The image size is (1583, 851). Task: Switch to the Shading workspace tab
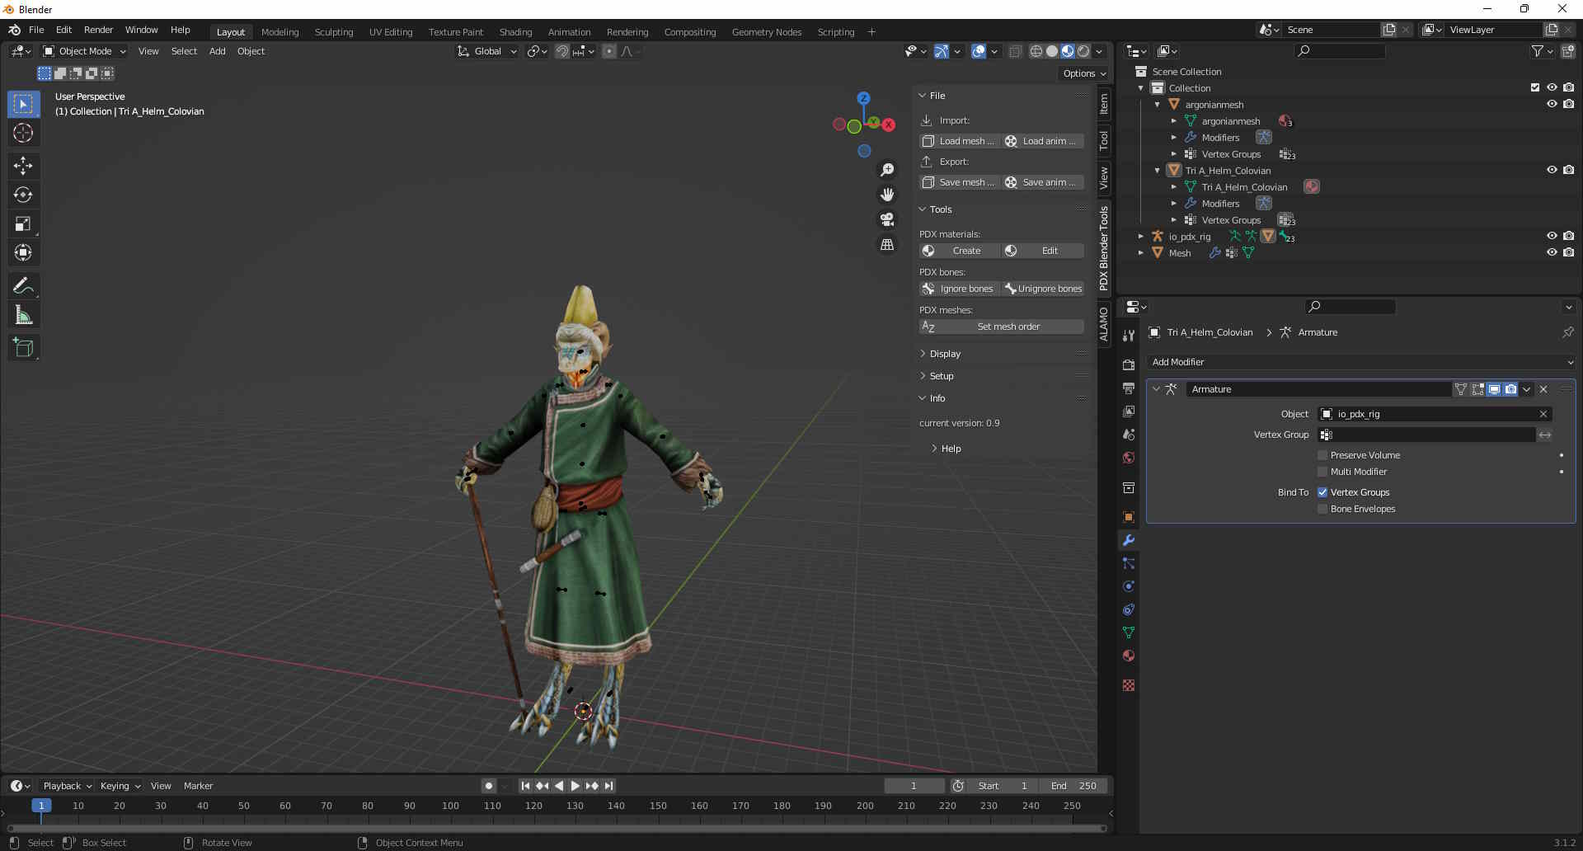pos(515,32)
